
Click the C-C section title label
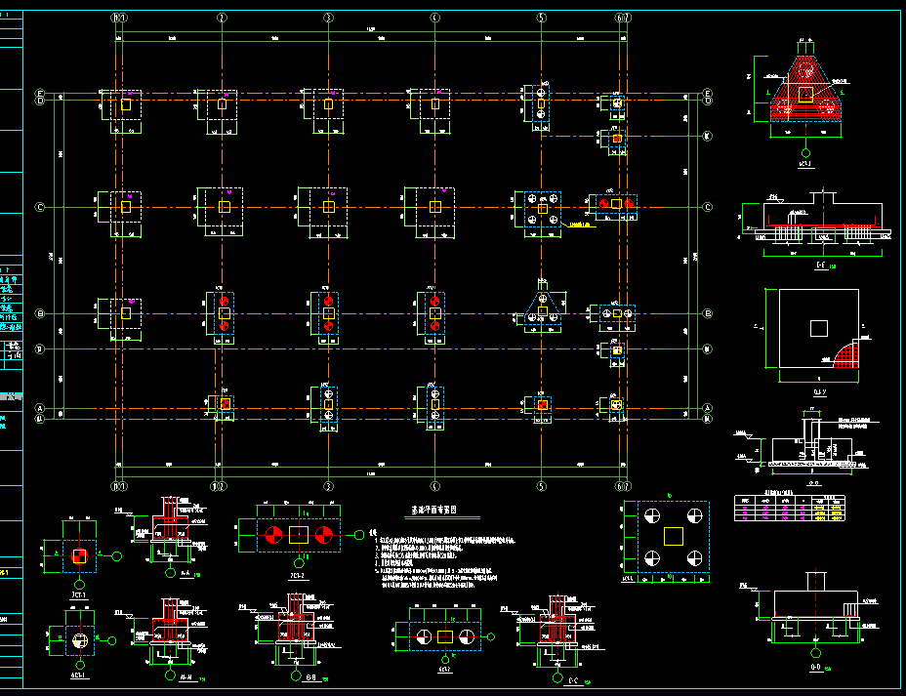point(573,681)
